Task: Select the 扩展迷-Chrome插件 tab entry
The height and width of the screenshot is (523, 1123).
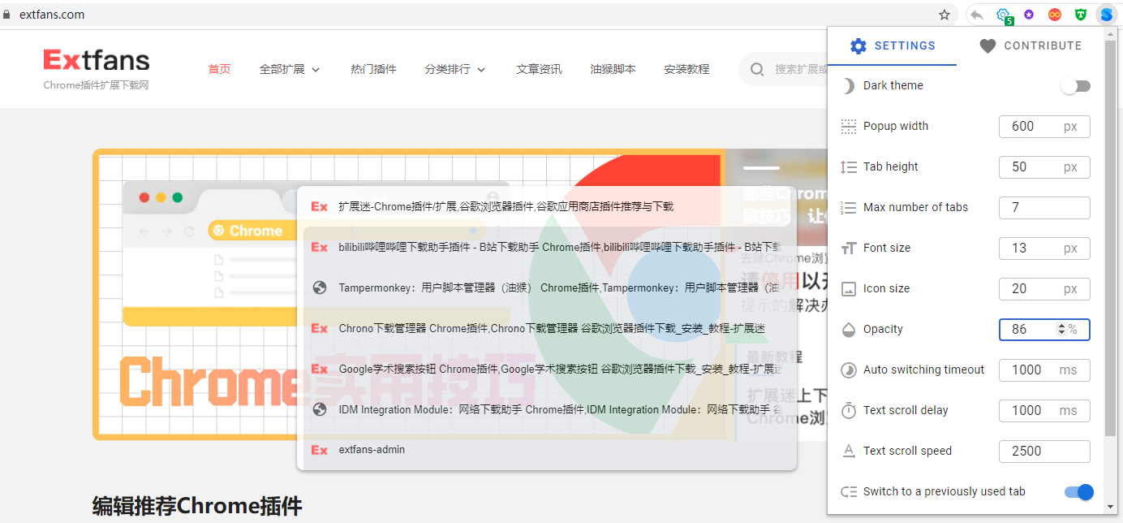Action: point(547,206)
